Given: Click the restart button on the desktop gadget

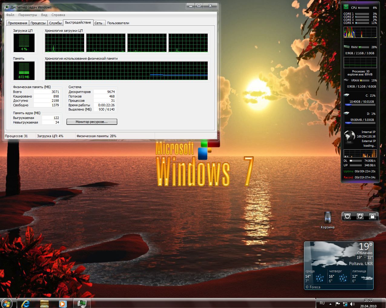Looking at the screenshot, I should 360,216.
